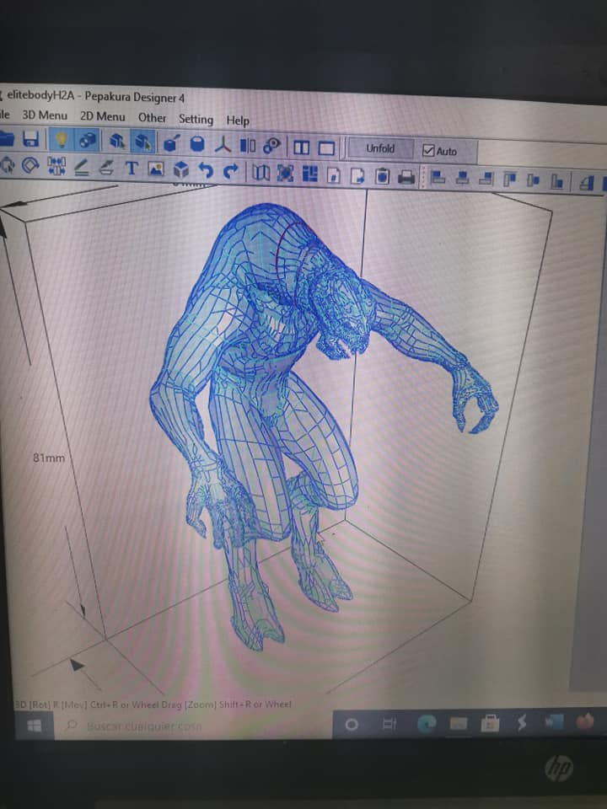Click the insert image picture icon

[156, 169]
